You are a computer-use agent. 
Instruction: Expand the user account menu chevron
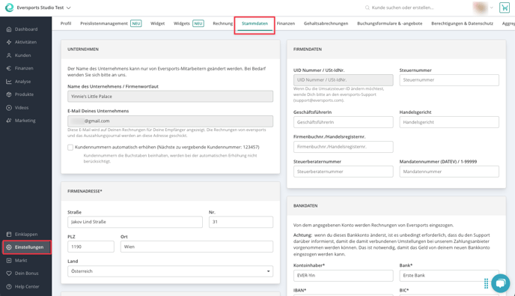(491, 7)
